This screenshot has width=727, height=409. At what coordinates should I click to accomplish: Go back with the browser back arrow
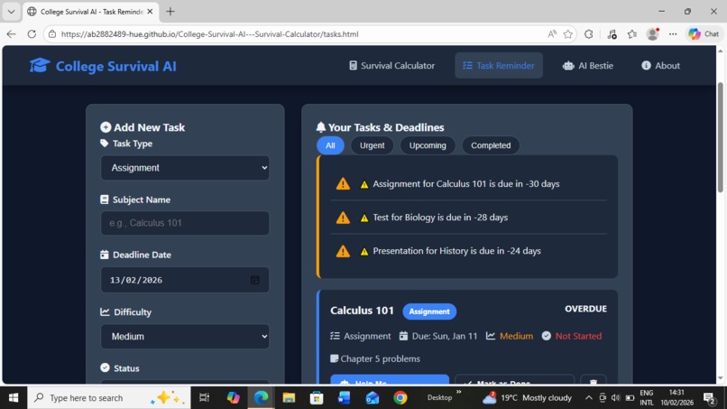pos(11,34)
